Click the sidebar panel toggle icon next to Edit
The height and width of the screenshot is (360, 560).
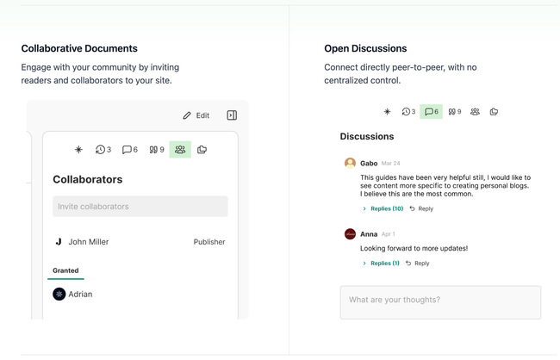tap(232, 115)
